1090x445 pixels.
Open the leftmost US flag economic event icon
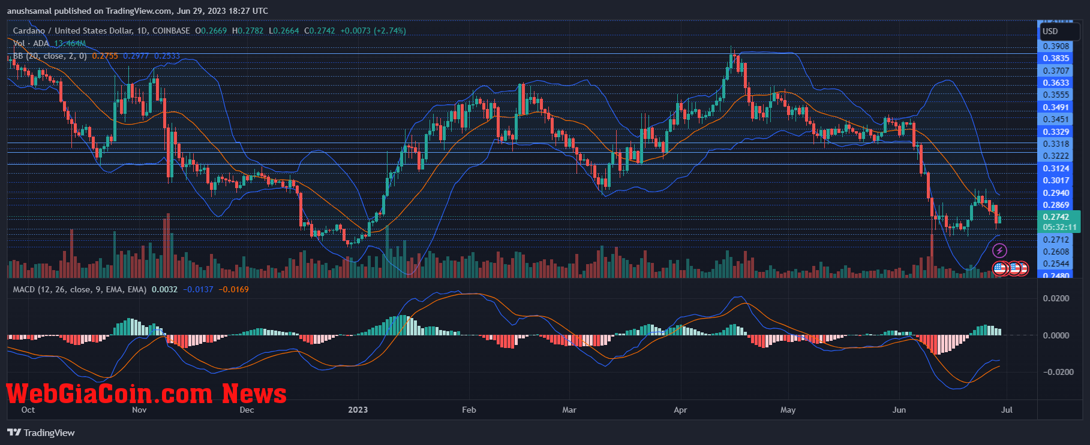click(x=1000, y=268)
